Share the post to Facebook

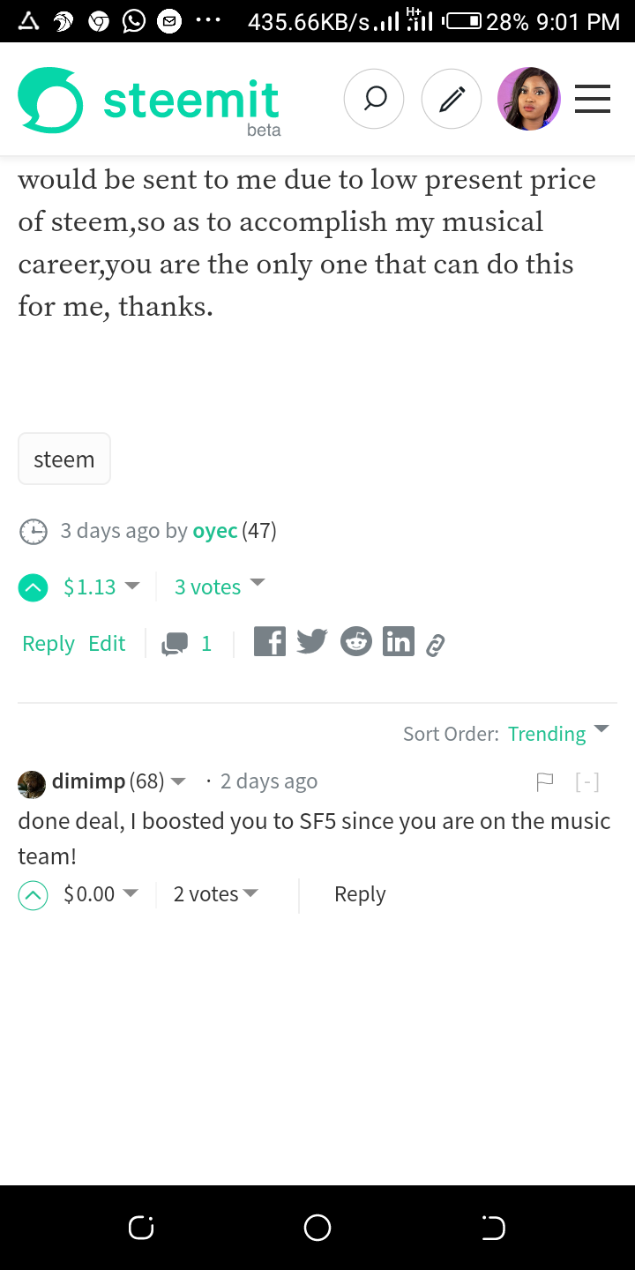click(x=269, y=641)
